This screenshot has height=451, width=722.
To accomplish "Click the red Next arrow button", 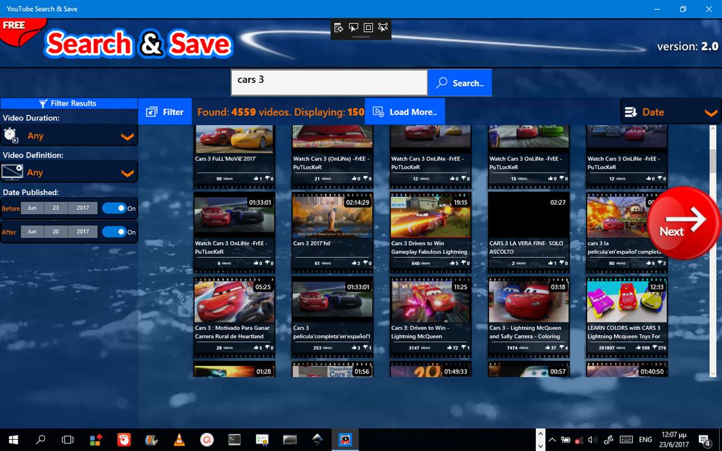I will coord(684,223).
